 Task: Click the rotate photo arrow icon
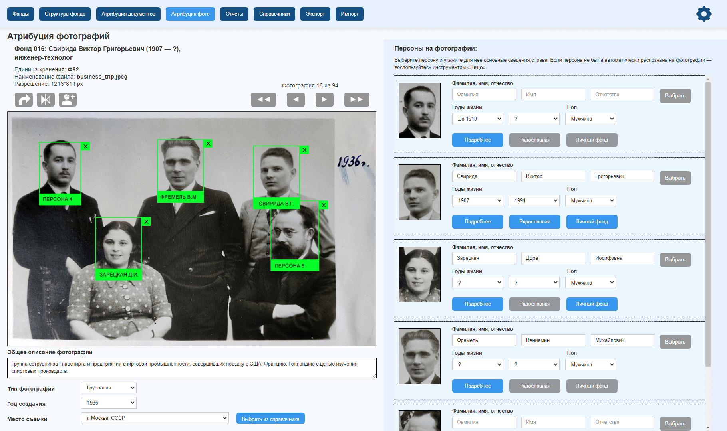[x=24, y=99]
